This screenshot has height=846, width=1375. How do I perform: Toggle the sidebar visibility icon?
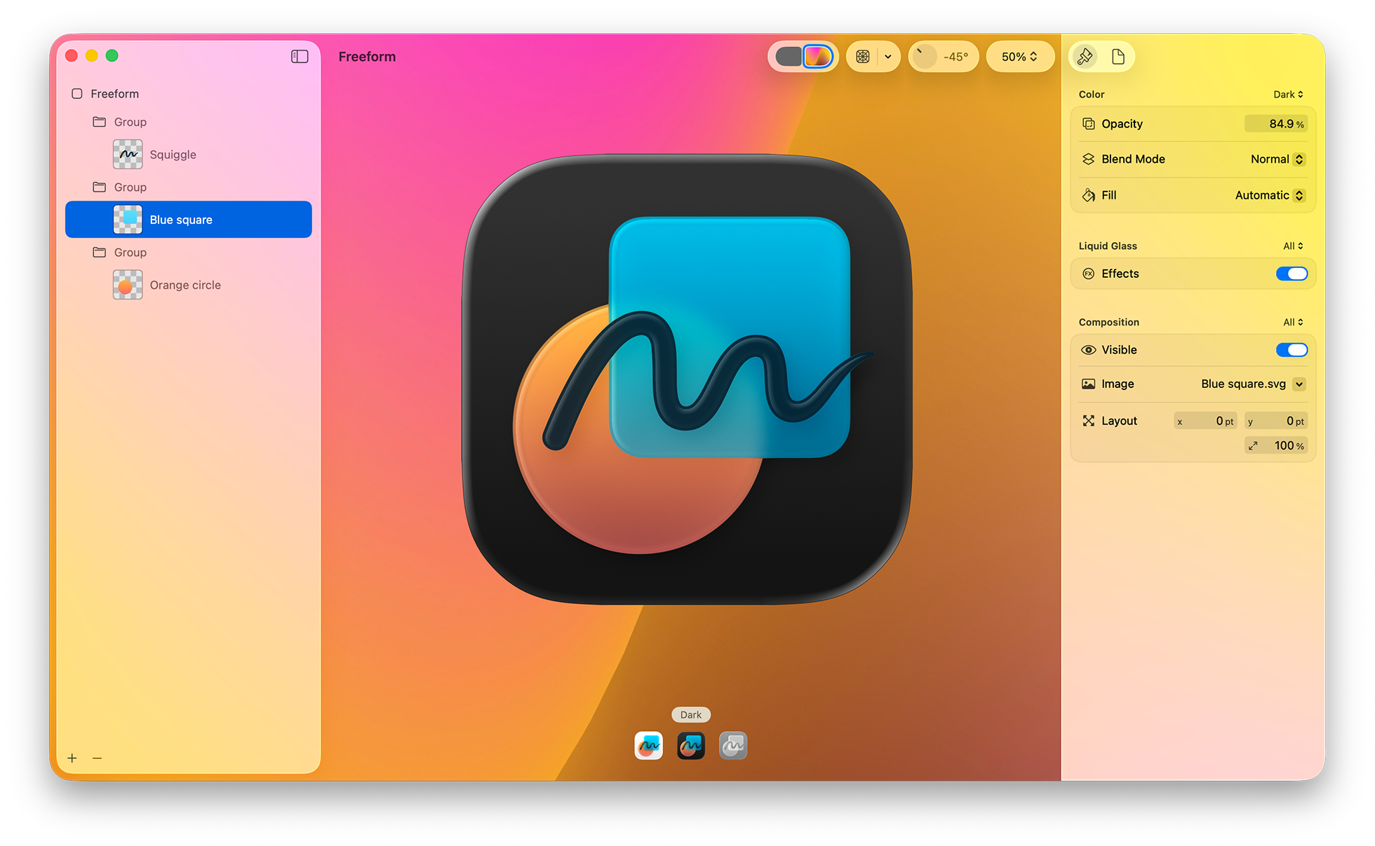tap(300, 56)
